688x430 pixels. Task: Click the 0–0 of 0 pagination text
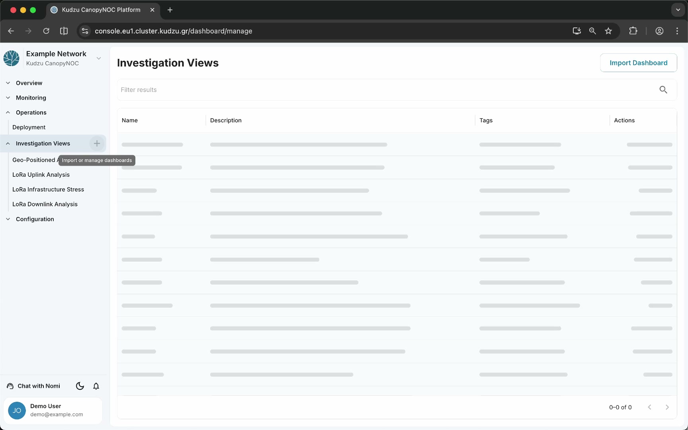[x=620, y=407]
